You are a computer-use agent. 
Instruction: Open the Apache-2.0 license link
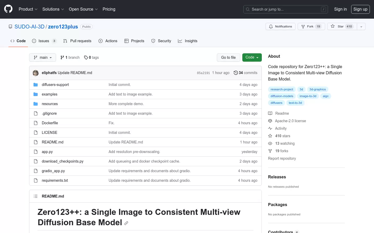(290, 121)
